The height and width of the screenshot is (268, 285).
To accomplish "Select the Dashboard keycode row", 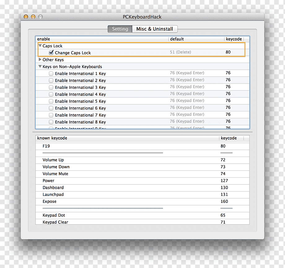I will click(x=142, y=188).
